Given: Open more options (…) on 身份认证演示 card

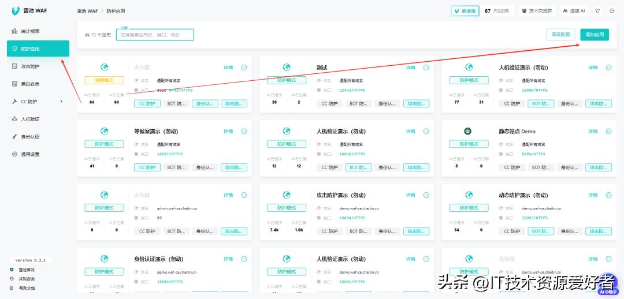Looking at the screenshot, I should coord(244,259).
